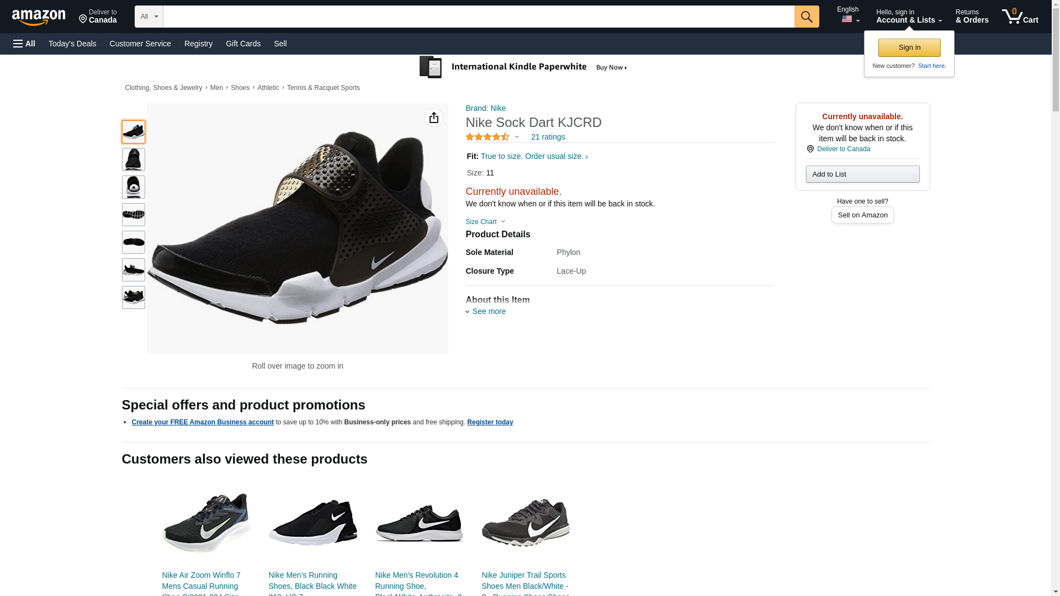Click the share icon on product image
1060x596 pixels.
coord(434,118)
